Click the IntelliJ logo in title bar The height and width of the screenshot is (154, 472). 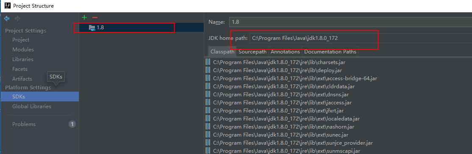coord(8,6)
